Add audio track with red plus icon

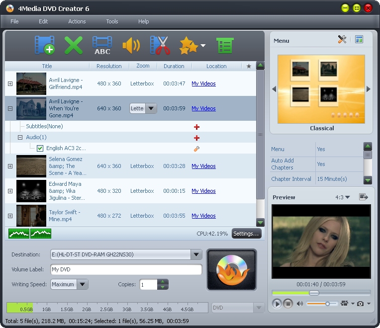coord(196,138)
